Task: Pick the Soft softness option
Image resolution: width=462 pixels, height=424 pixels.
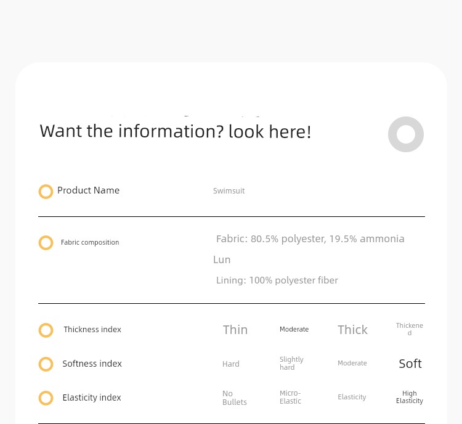Action: coord(410,364)
